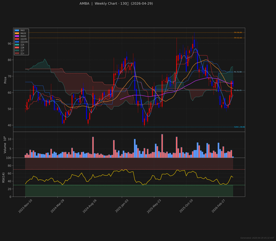Viewport: 276px width, 241px height.
Task: Click the 100 tick on the RSI axis
Action: pyautogui.click(x=9, y=158)
